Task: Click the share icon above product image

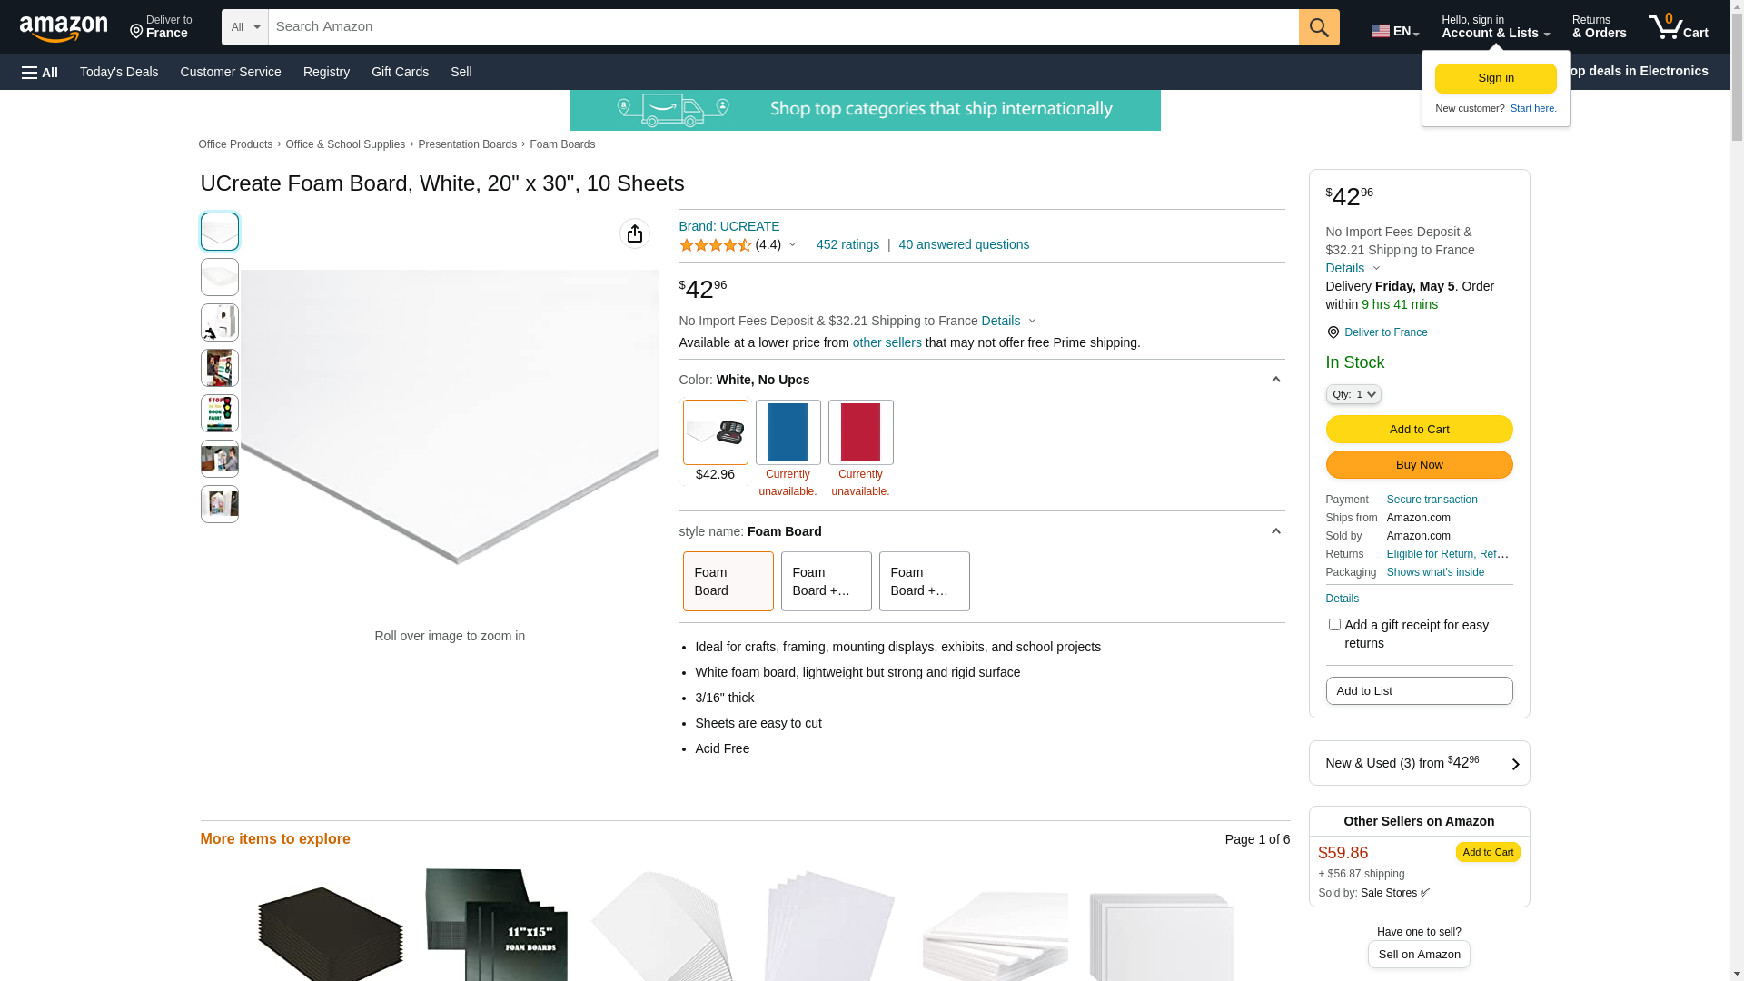Action: point(634,233)
